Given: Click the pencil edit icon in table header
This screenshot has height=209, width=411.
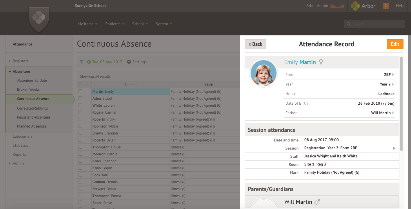Looking at the screenshot, I should point(87,85).
